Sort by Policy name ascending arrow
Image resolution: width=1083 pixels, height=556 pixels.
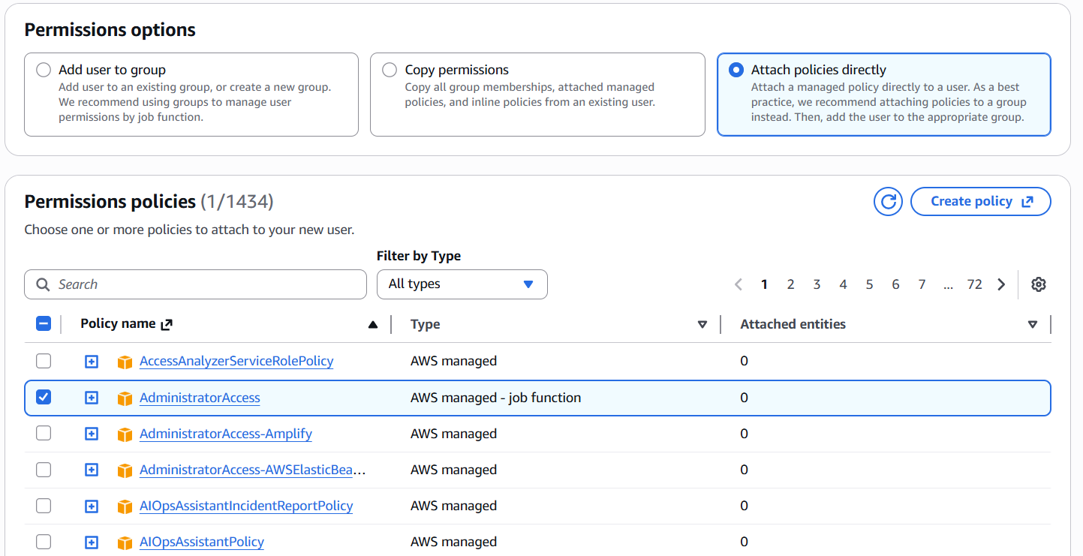[x=372, y=325]
